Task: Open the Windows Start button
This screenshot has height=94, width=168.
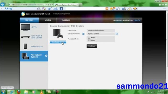Action: click(3, 92)
